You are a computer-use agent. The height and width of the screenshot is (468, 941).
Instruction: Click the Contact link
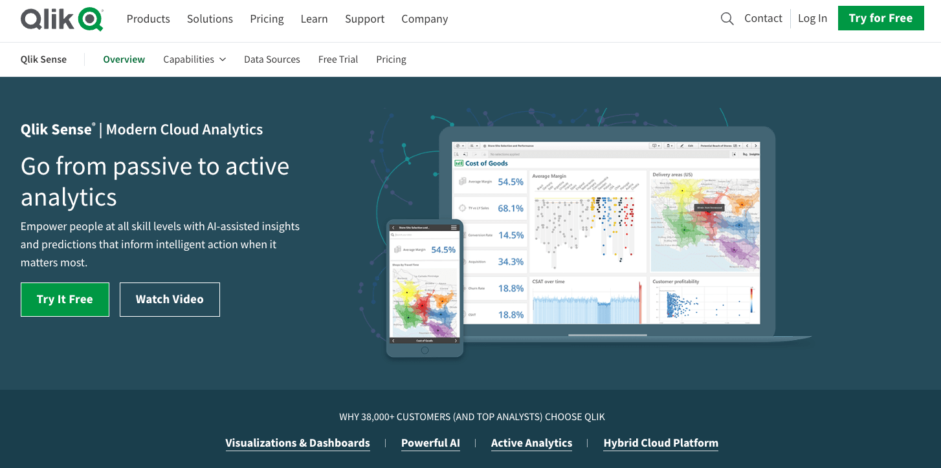763,18
